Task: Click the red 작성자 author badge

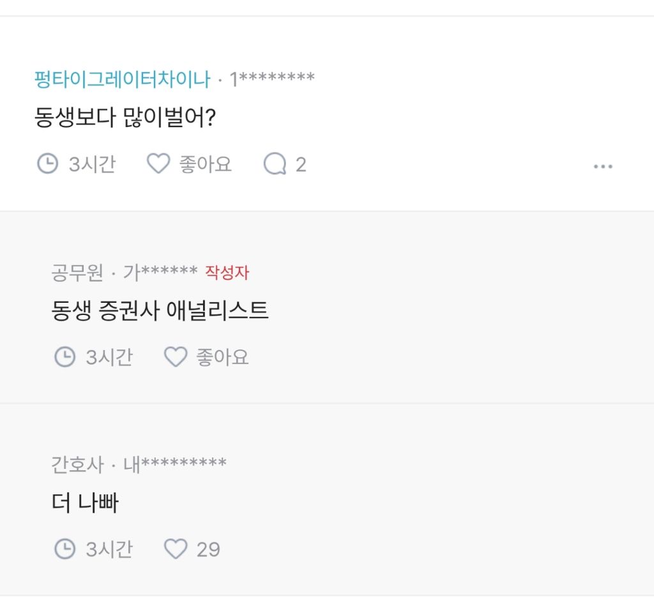Action: pos(226,272)
